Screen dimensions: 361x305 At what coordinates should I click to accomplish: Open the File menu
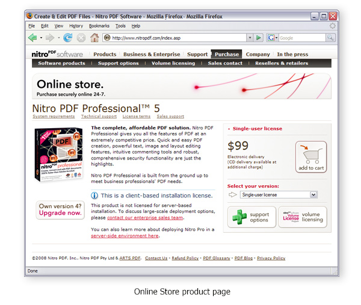click(31, 26)
